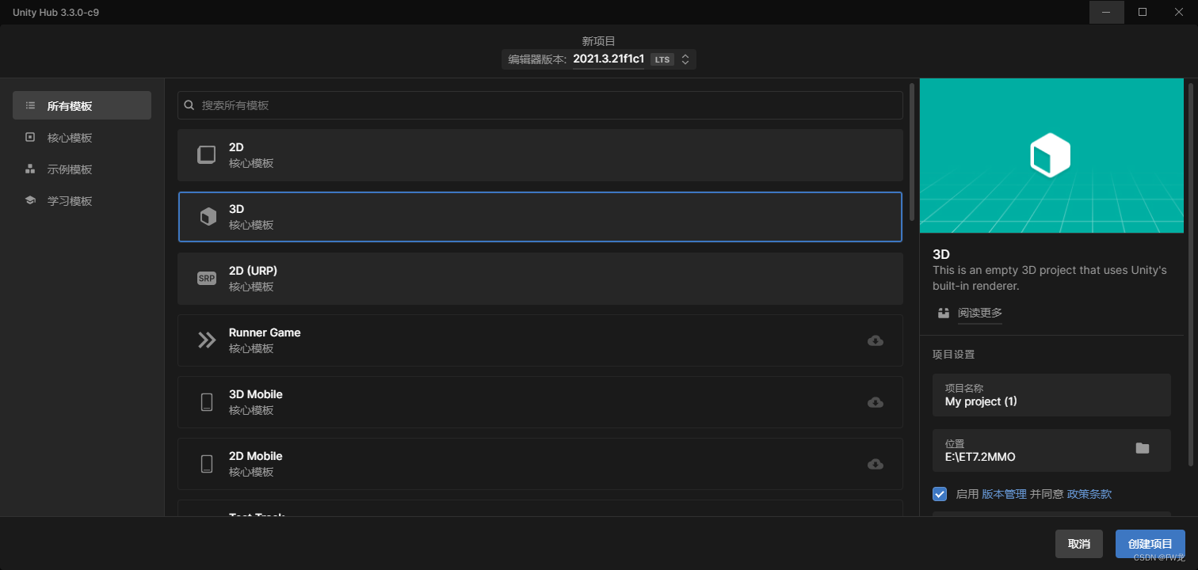
Task: Open the 阅读更多 link
Action: click(x=980, y=313)
